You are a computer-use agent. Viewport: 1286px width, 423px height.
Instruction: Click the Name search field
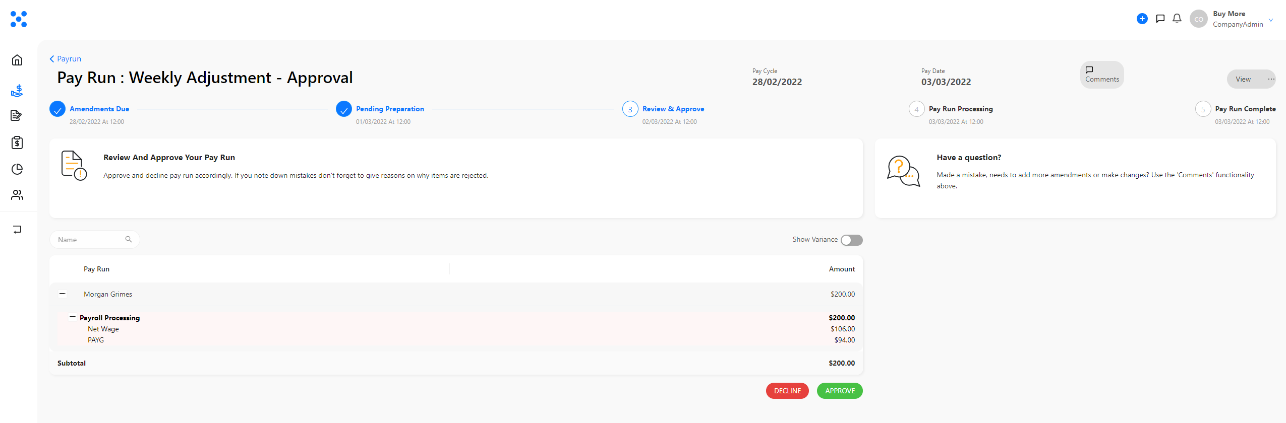(x=94, y=240)
